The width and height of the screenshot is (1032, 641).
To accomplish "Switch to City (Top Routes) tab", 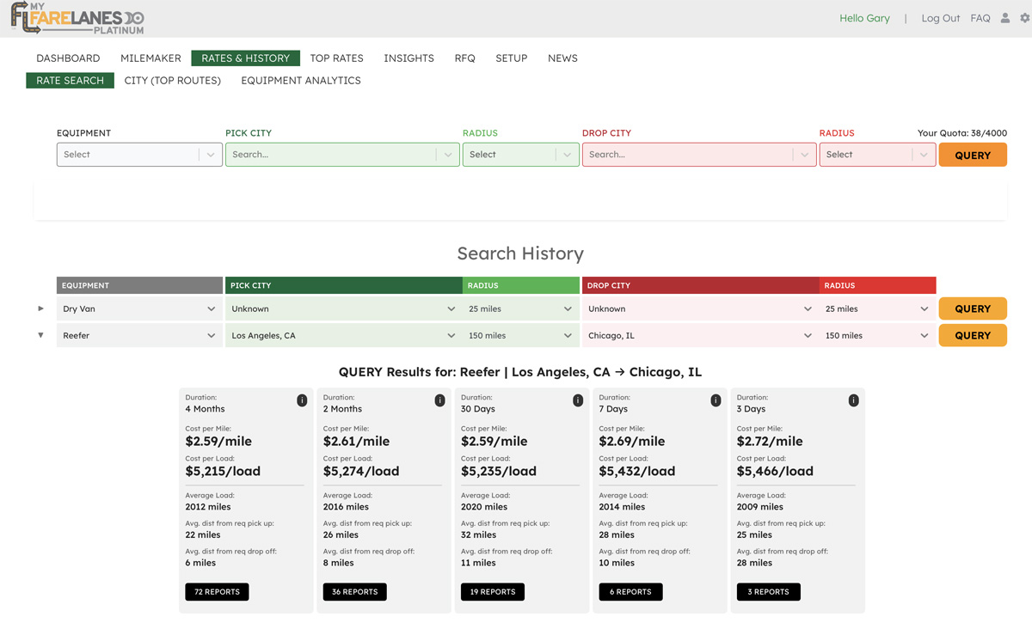I will [172, 81].
